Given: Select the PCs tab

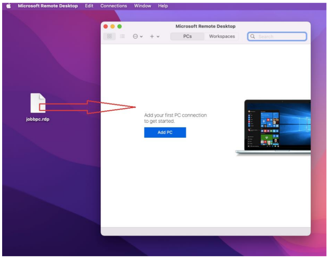Looking at the screenshot, I should pos(187,36).
